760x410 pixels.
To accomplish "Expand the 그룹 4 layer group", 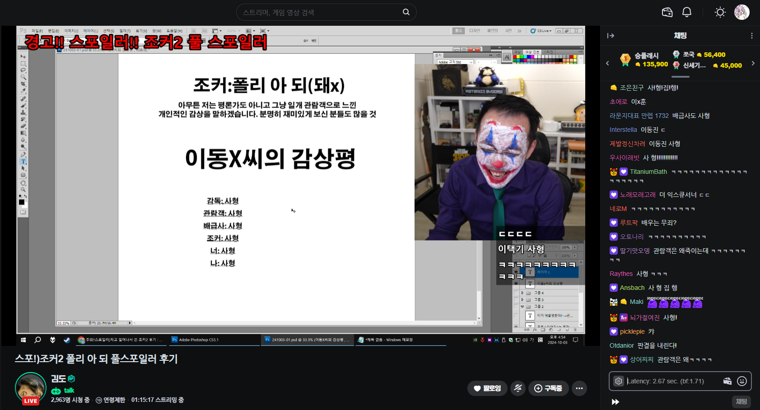I will click(x=522, y=293).
